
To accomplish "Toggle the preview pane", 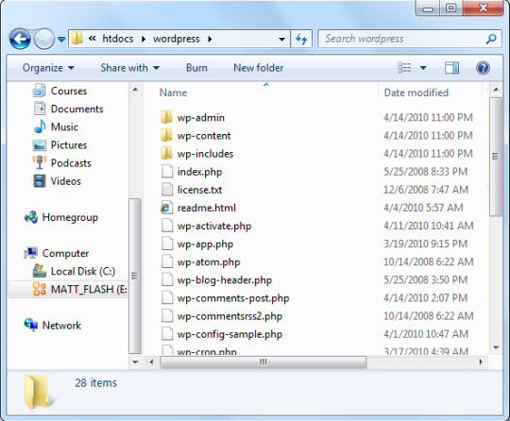I will (x=451, y=68).
